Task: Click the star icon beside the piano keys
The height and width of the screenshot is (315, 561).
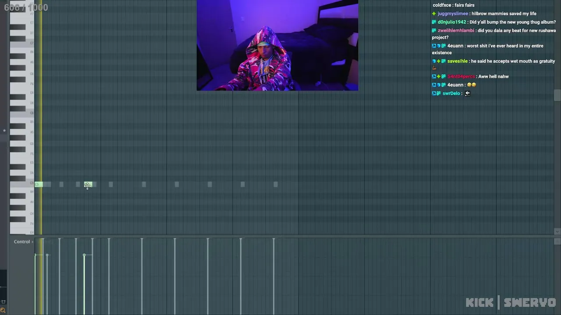Action: tap(4, 130)
